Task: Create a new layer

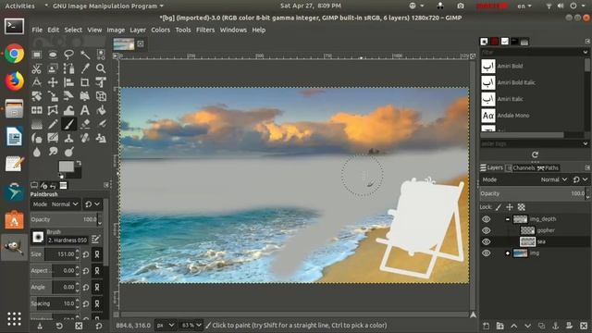Action: click(x=487, y=326)
